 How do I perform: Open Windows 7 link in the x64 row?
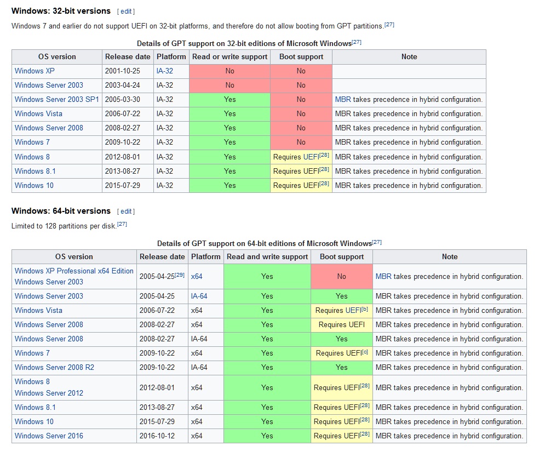(32, 353)
